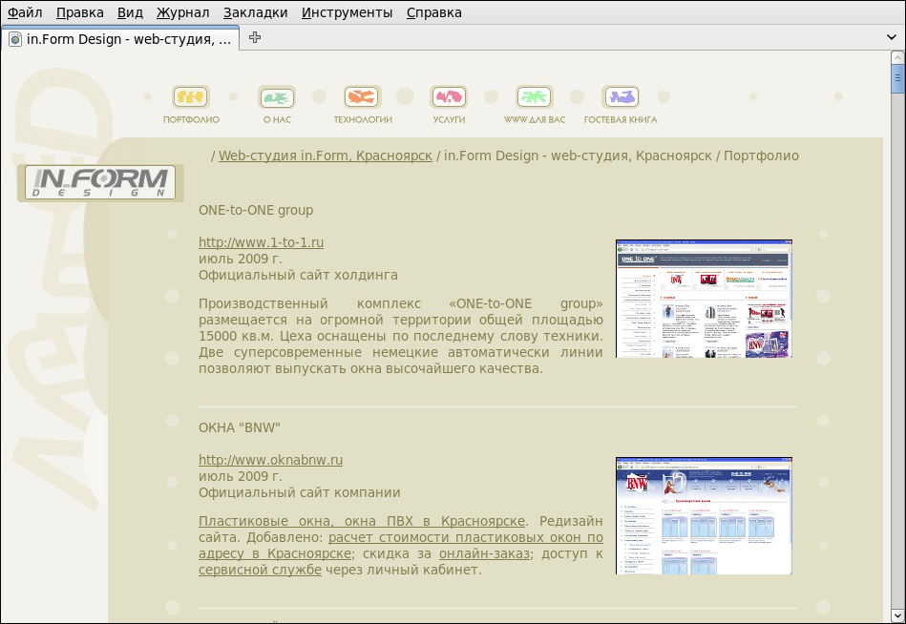This screenshot has height=624, width=906.
Task: Open the Файл menu
Action: click(x=25, y=12)
